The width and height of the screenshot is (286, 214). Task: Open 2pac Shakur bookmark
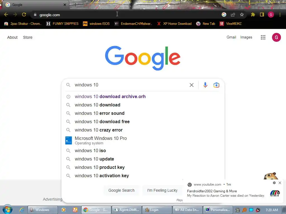(23, 24)
